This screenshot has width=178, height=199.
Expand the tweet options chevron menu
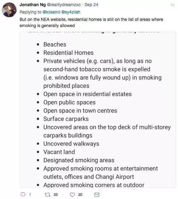pos(173,5)
